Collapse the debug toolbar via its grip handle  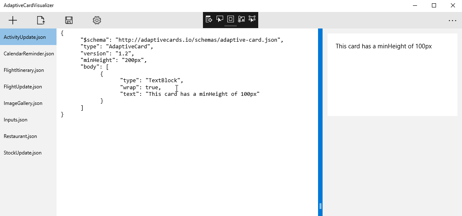231,26
